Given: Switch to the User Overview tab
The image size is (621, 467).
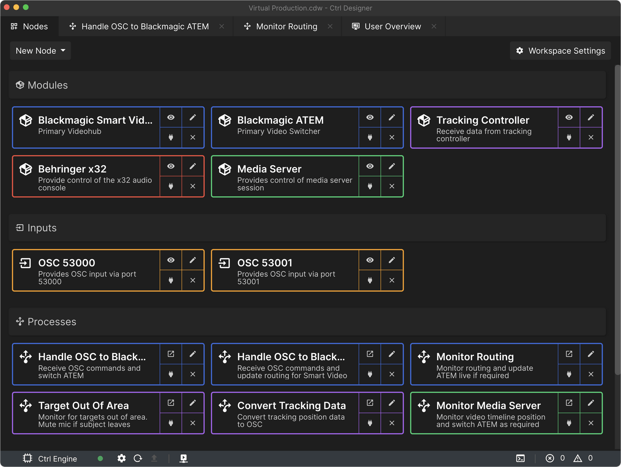Looking at the screenshot, I should point(392,27).
